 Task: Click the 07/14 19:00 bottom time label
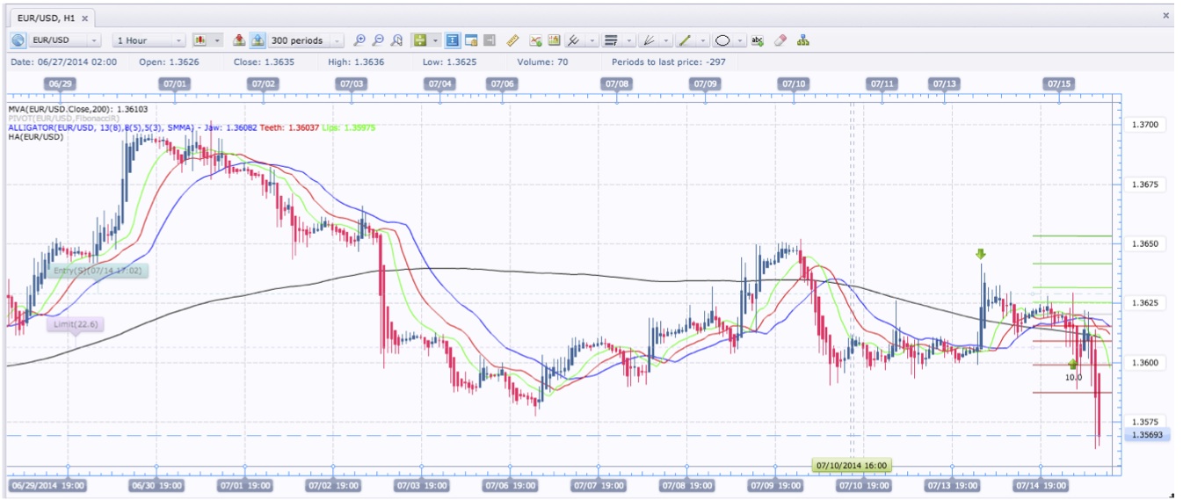click(x=1040, y=484)
